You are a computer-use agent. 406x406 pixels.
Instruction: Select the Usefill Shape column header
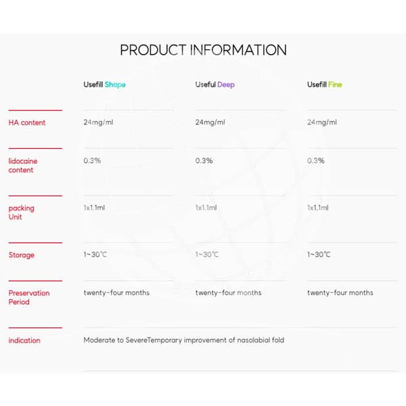(x=105, y=85)
